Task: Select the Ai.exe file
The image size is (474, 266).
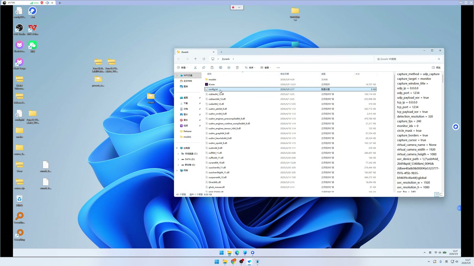Action: click(x=291, y=85)
